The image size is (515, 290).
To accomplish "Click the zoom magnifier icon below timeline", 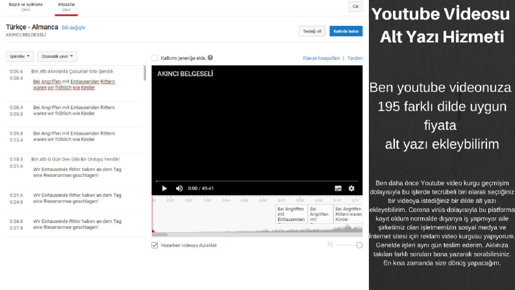I will coord(330,244).
